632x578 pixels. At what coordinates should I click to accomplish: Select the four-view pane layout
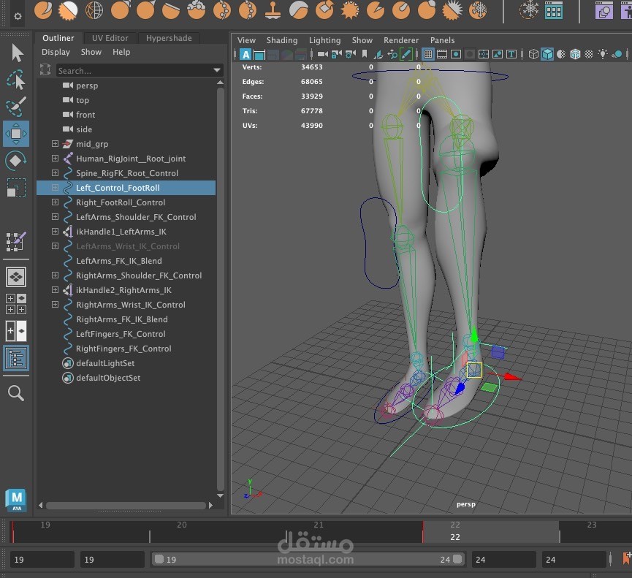coord(16,304)
